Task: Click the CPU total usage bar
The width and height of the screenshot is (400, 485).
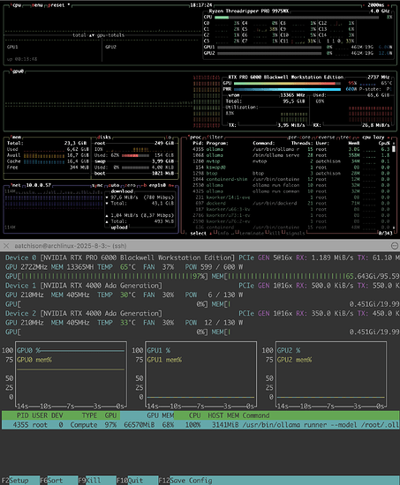Action: 297,18
